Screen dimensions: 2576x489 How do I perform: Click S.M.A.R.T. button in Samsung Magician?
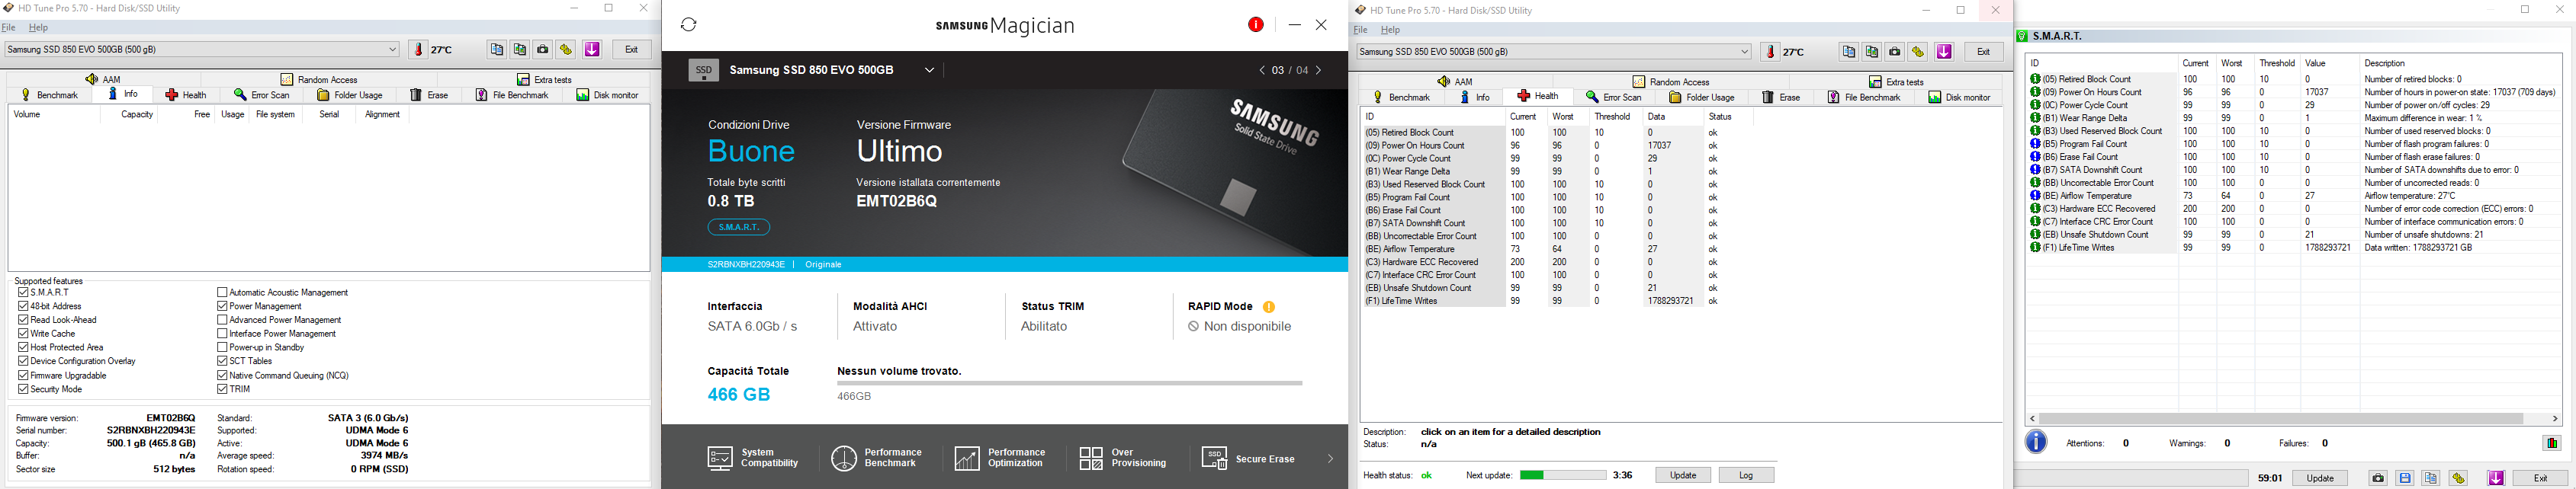[x=739, y=228]
